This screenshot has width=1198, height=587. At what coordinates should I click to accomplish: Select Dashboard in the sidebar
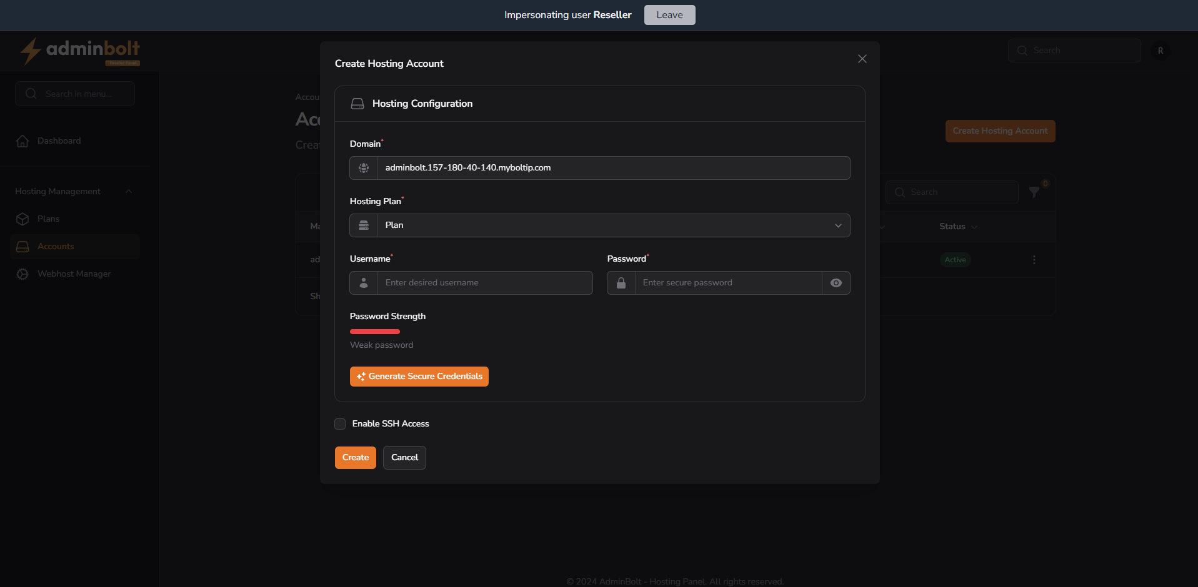click(58, 141)
